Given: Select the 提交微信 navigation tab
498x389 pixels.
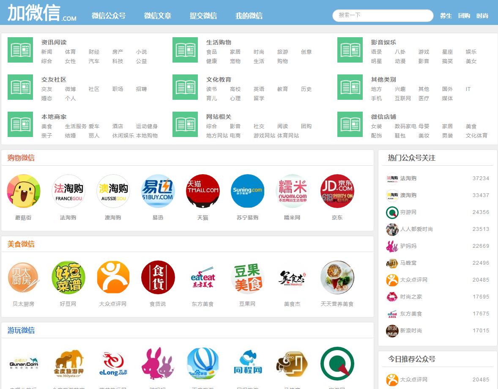Looking at the screenshot, I should click(203, 16).
